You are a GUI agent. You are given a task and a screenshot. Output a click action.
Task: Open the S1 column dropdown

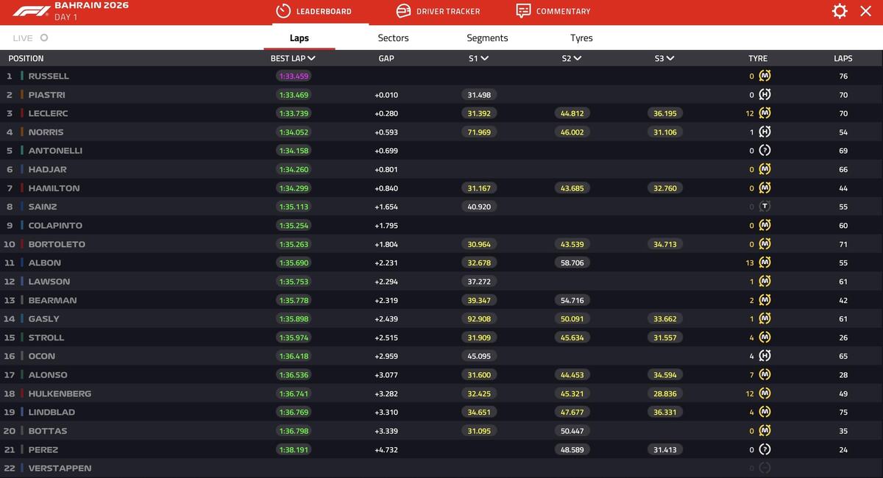point(485,58)
